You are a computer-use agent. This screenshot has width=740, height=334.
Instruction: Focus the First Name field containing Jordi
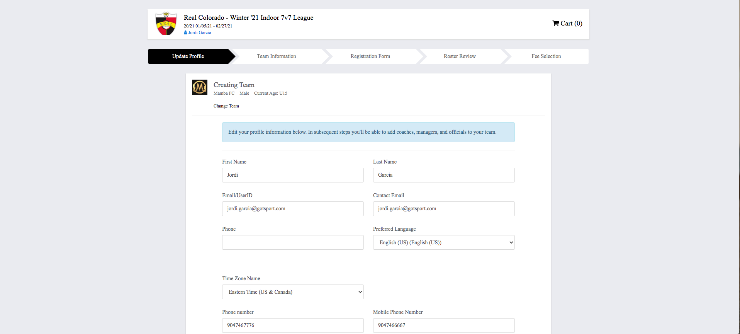293,175
